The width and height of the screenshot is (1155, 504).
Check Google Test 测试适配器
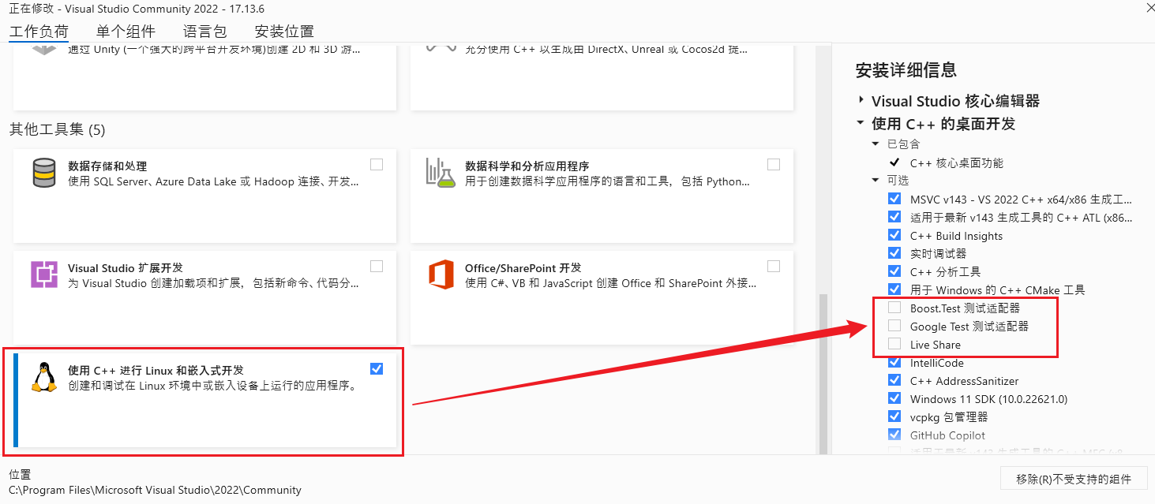click(x=894, y=326)
